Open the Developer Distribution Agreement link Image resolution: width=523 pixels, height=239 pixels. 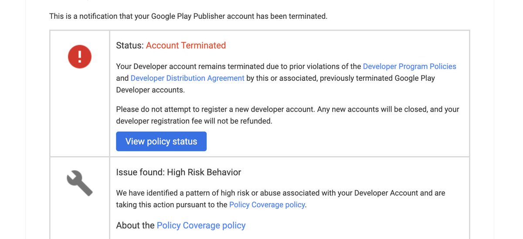pos(187,78)
